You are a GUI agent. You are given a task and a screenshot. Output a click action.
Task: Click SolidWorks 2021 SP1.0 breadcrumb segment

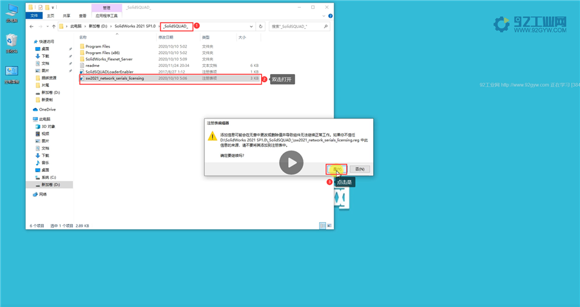coord(135,26)
